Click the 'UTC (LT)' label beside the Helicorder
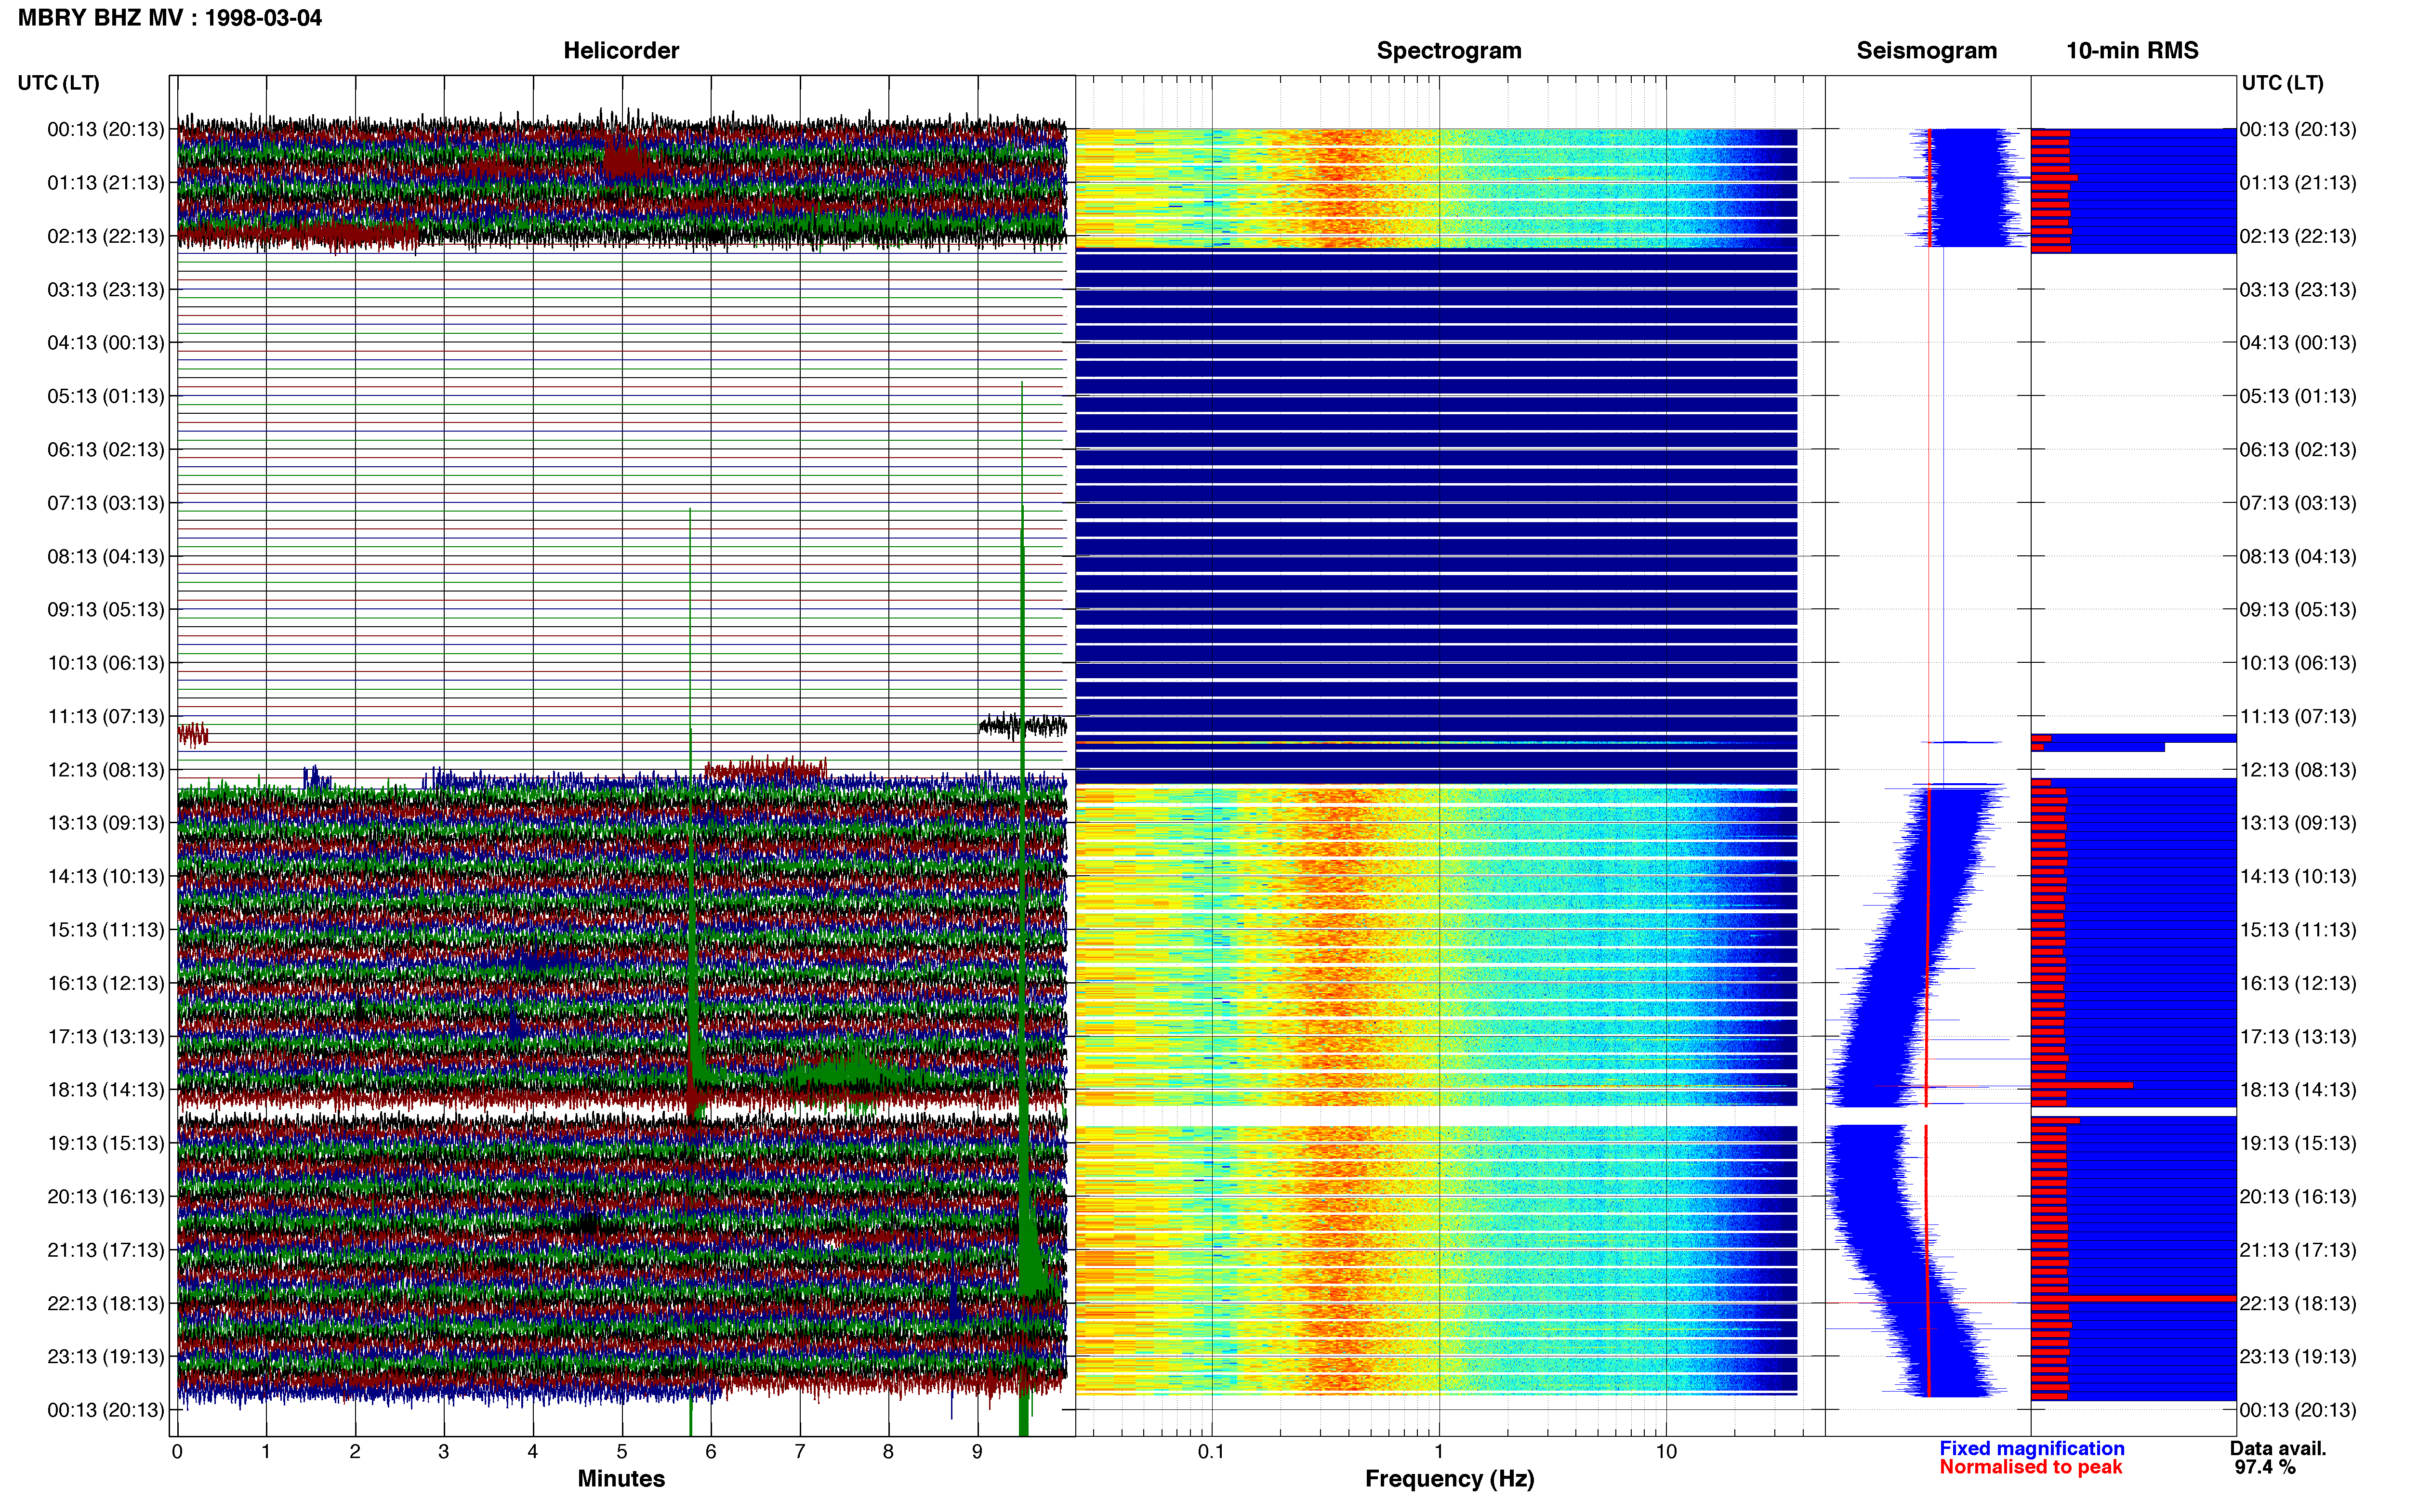 coord(58,83)
